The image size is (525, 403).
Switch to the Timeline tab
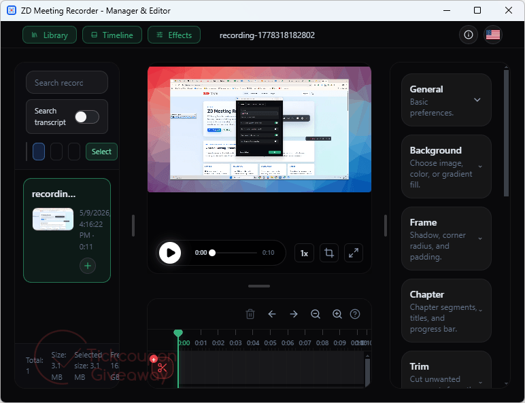point(112,35)
